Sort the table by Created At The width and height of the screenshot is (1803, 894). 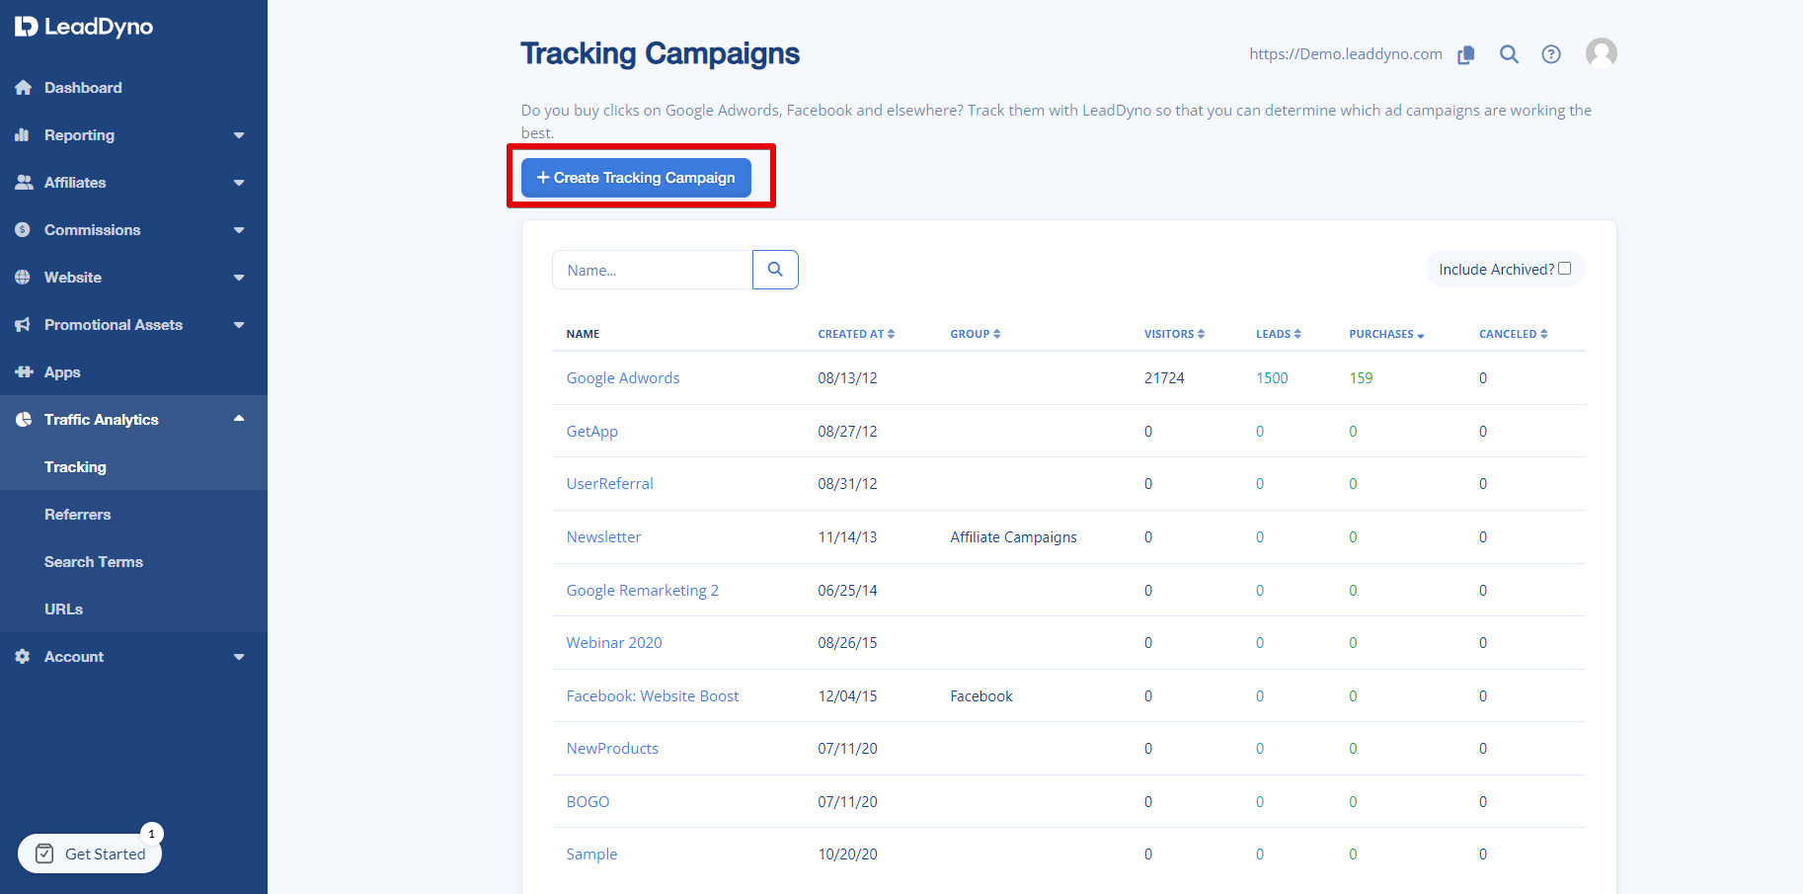coord(856,334)
